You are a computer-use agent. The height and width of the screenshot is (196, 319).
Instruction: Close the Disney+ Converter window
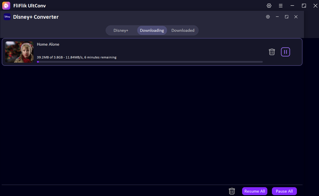point(296,17)
